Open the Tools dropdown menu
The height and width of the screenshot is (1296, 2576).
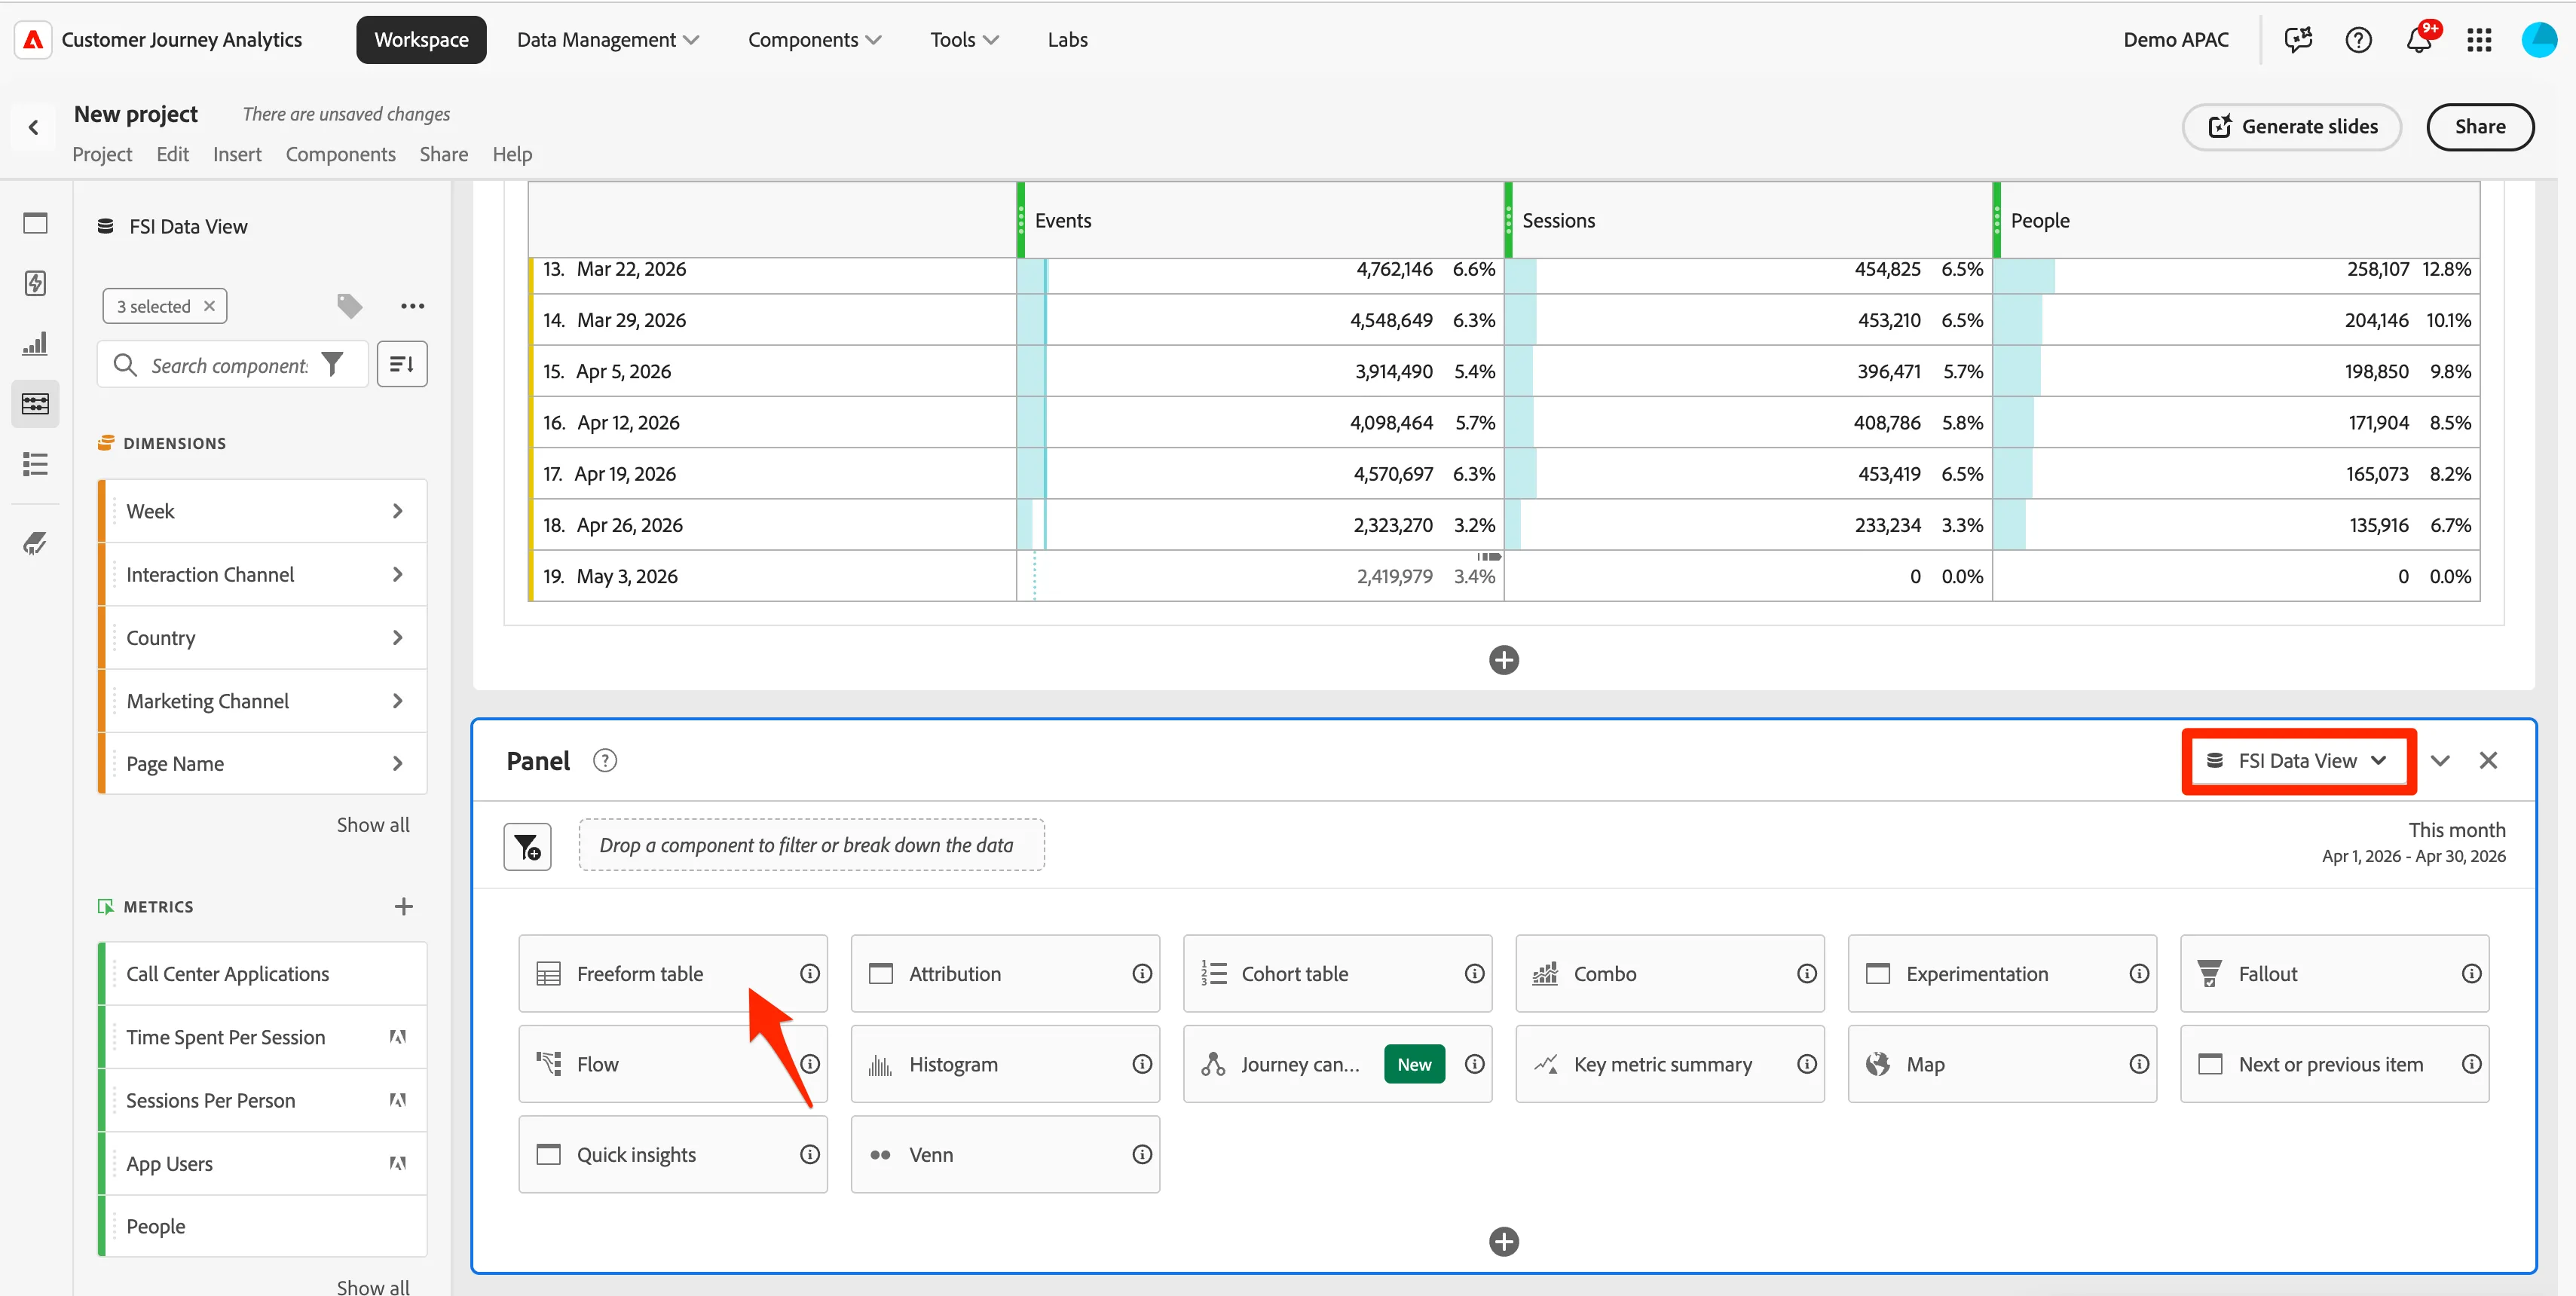pyautogui.click(x=964, y=40)
